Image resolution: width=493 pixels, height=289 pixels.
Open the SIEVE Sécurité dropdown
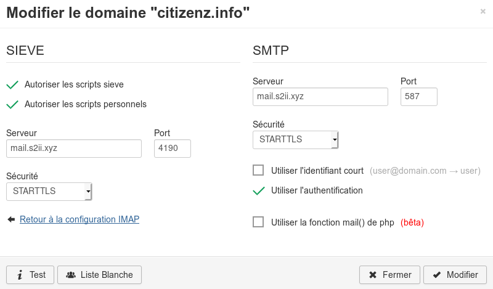pos(49,191)
